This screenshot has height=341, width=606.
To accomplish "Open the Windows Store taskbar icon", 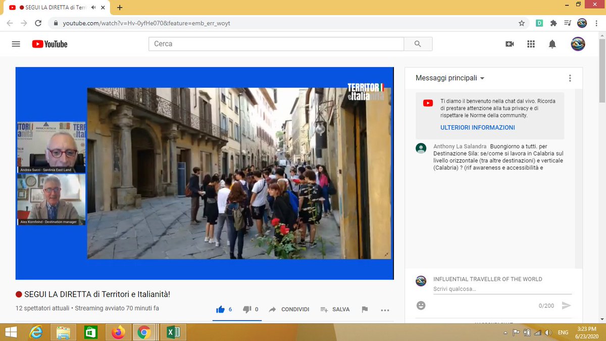I will [90, 332].
